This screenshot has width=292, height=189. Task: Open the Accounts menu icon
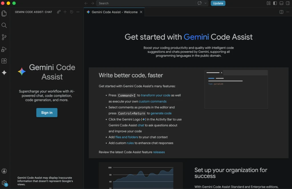(4, 171)
